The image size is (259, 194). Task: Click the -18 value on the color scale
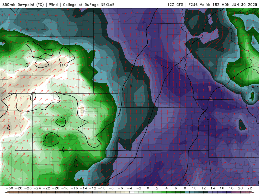coord(65,188)
